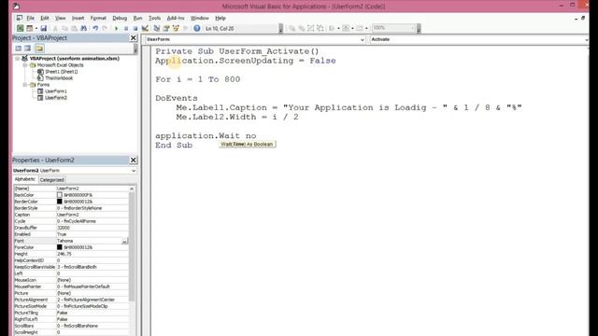Image resolution: width=598 pixels, height=336 pixels.
Task: Close the Properties - UserForm2 panel
Action: click(x=133, y=160)
